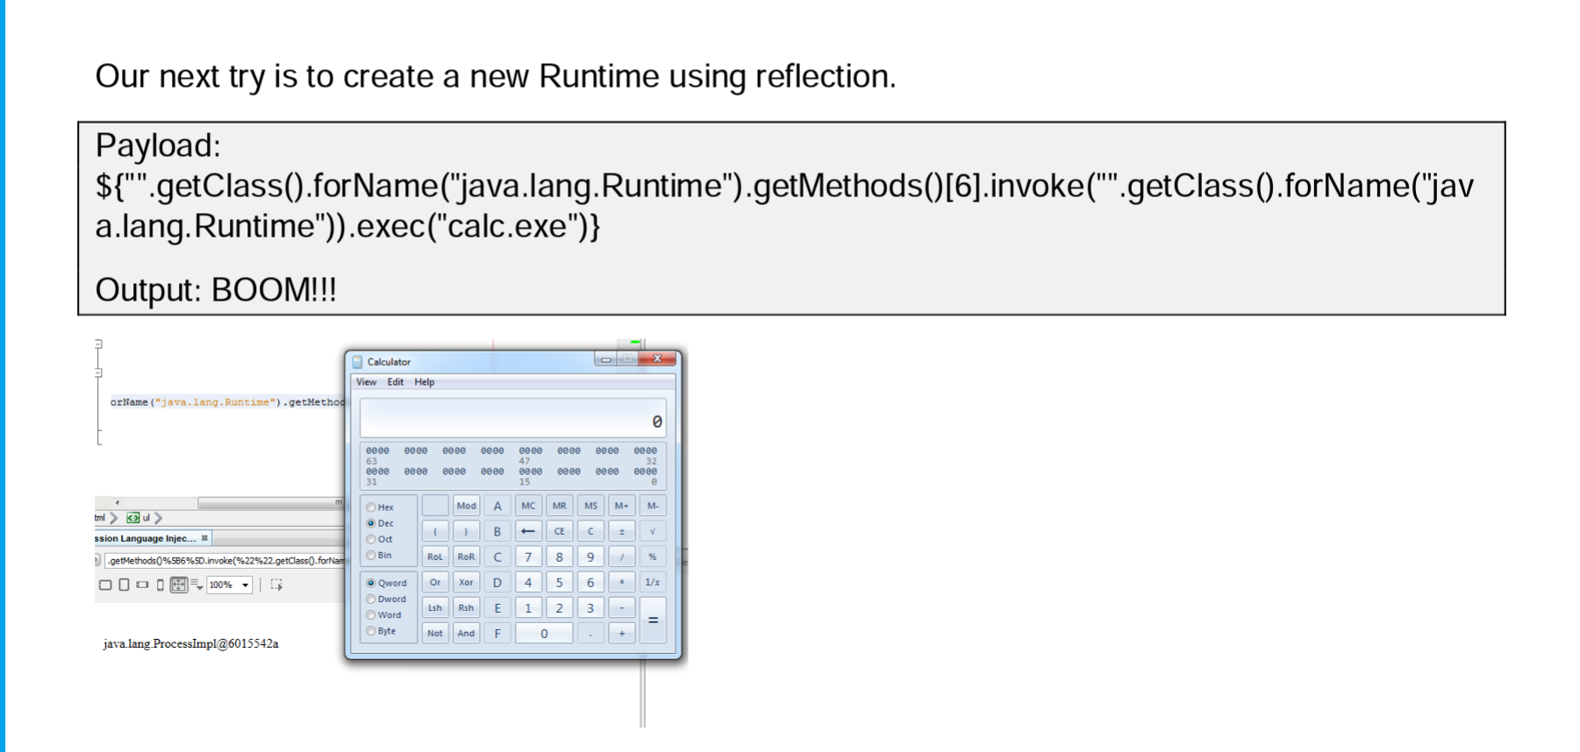Click the number 0 key
1580x752 pixels.
pos(544,633)
